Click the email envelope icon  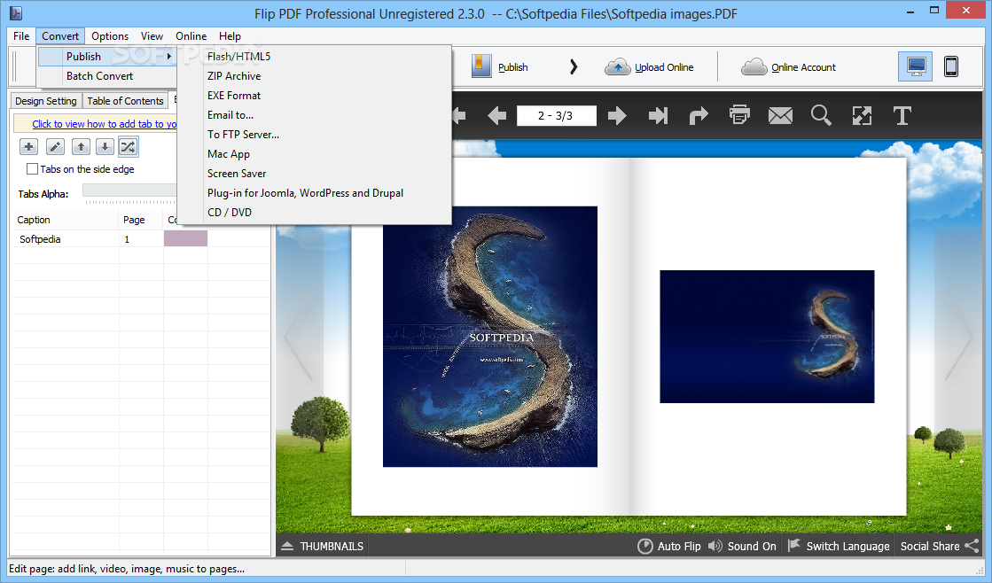tap(780, 116)
